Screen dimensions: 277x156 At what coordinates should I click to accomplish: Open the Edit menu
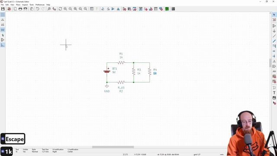pyautogui.click(x=7, y=5)
